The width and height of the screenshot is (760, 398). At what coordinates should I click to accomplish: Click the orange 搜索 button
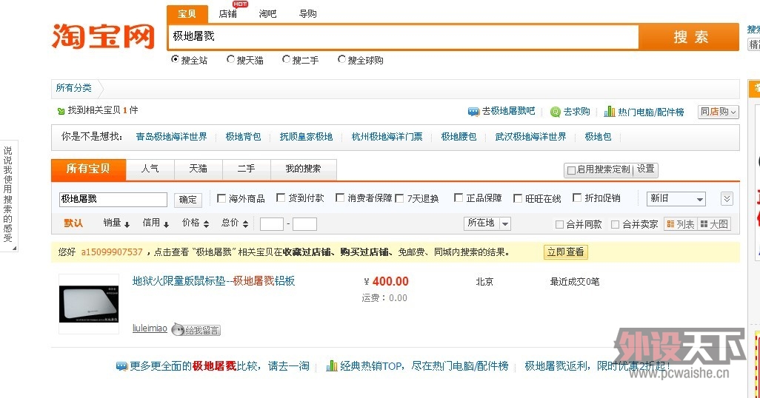click(689, 37)
